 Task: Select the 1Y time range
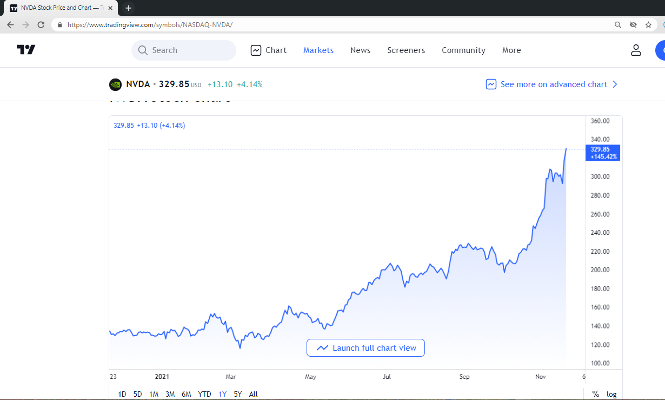pos(223,394)
